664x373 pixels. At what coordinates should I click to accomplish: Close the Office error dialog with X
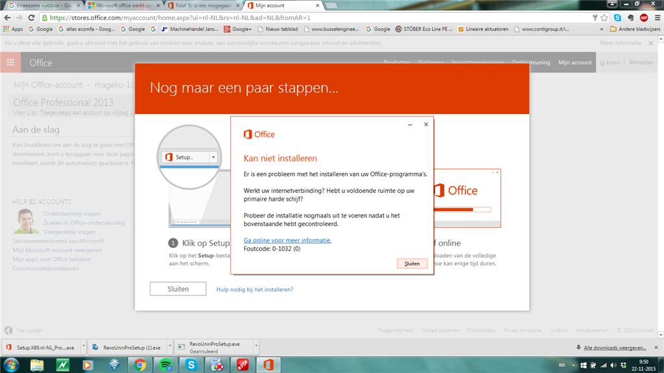point(426,124)
